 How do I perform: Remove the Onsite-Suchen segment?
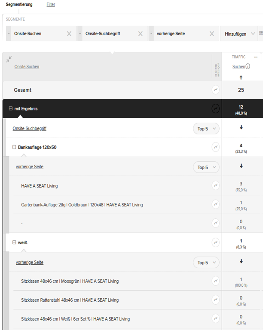(x=69, y=33)
